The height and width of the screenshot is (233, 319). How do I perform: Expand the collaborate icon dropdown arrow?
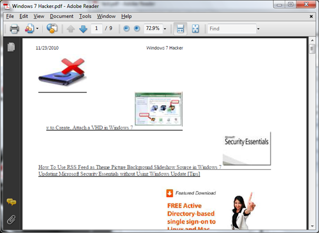point(37,29)
